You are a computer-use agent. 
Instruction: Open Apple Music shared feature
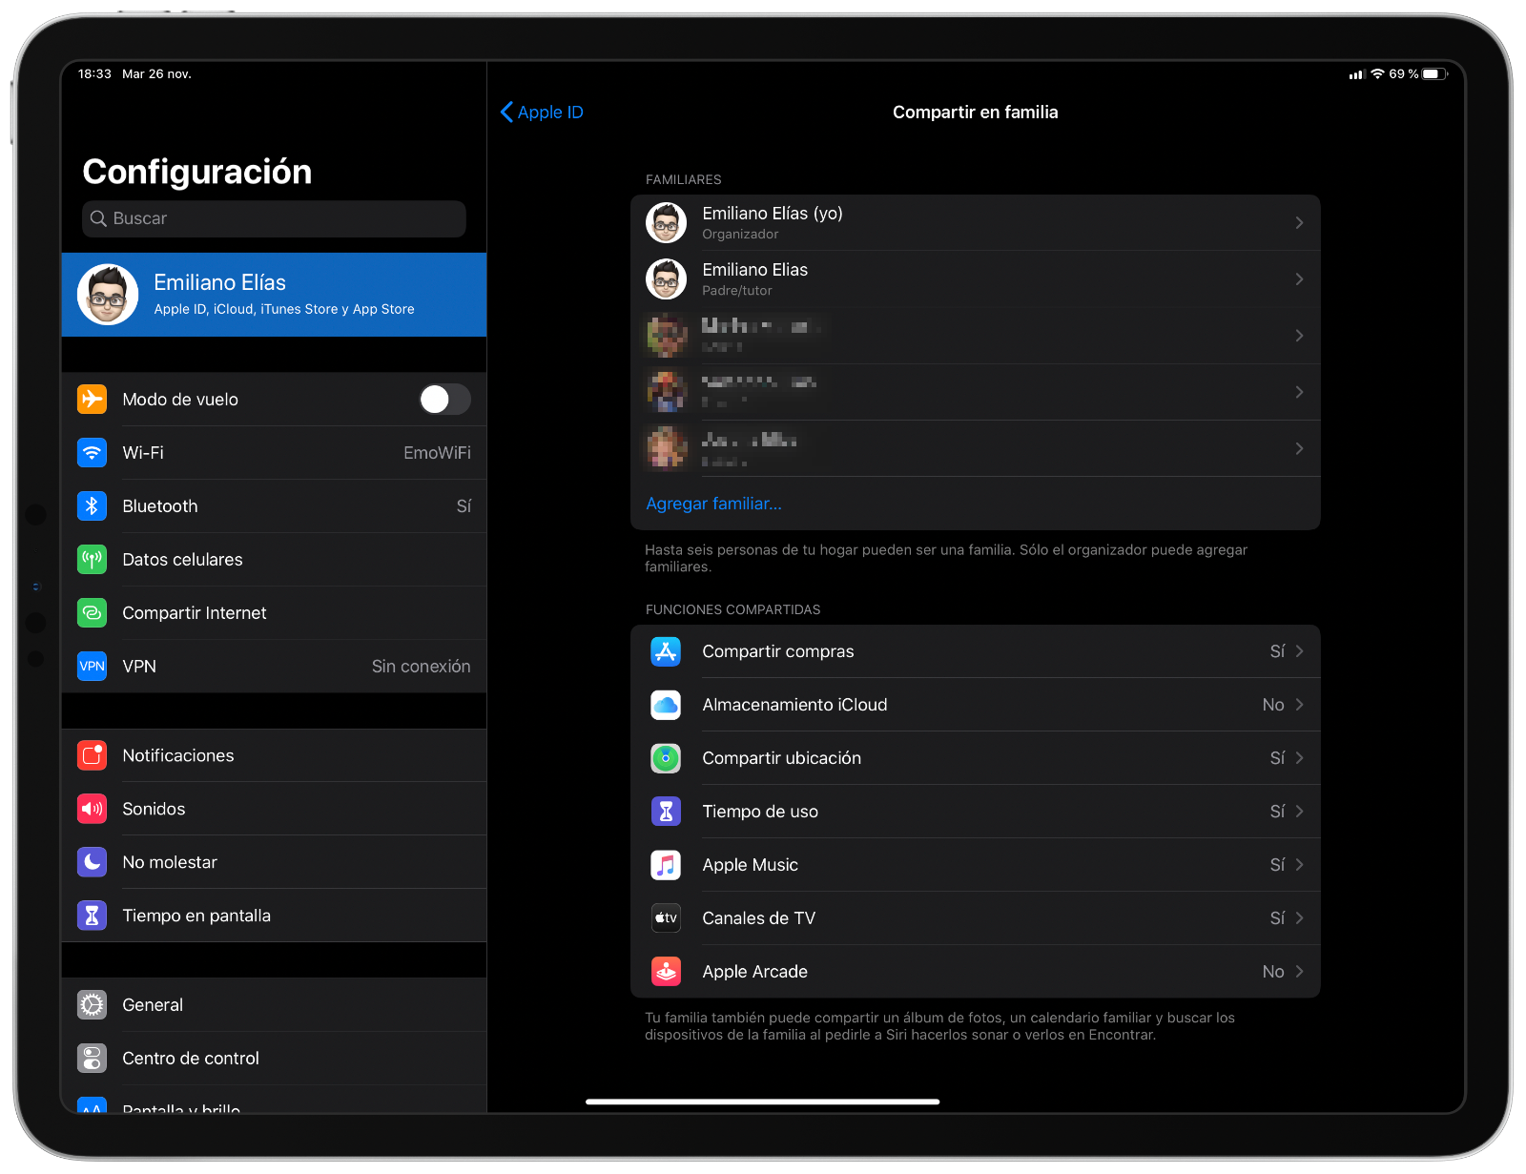click(x=975, y=865)
